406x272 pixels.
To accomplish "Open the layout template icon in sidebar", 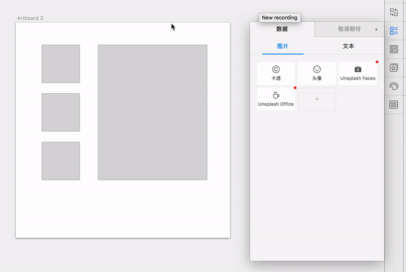I will pyautogui.click(x=394, y=49).
